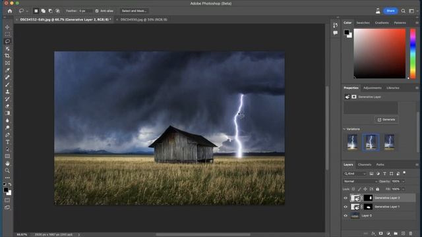Create a new layer plus icon
The height and width of the screenshot is (237, 422).
[x=403, y=234]
